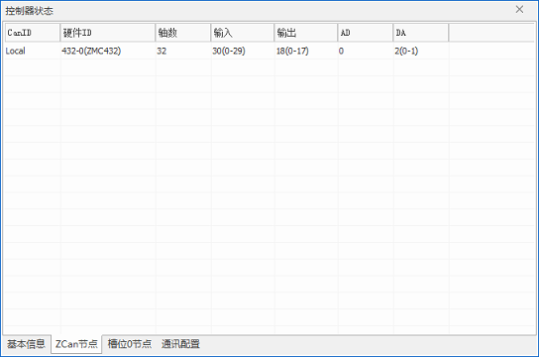Switch to the 基本信息 tab
Viewport: 539px width, 357px height.
tap(26, 343)
